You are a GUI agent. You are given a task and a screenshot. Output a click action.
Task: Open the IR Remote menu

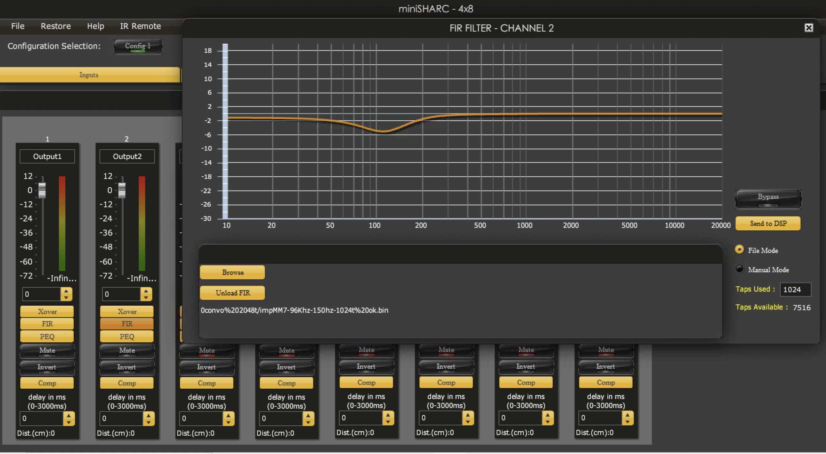(x=140, y=26)
